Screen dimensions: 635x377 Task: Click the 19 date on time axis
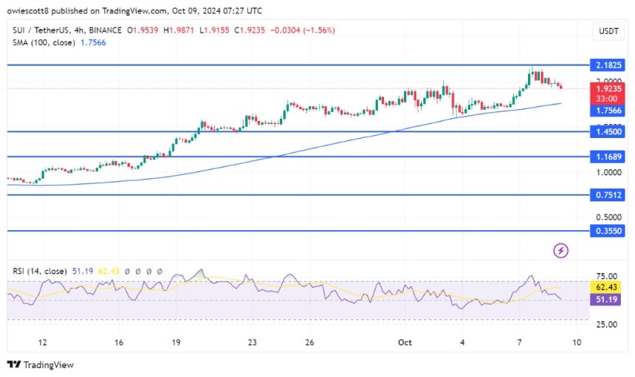point(176,342)
